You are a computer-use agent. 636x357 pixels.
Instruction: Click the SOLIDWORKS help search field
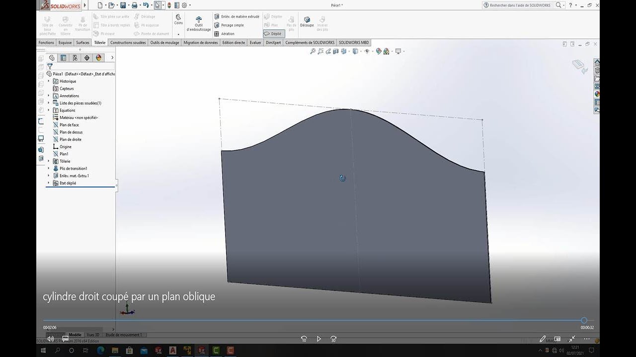pyautogui.click(x=520, y=5)
